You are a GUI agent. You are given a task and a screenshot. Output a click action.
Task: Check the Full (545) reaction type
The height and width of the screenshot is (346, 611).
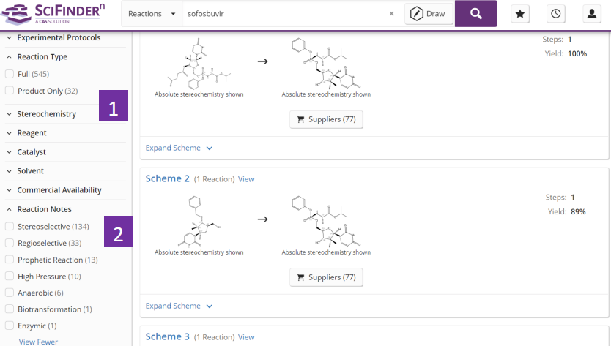pos(10,74)
